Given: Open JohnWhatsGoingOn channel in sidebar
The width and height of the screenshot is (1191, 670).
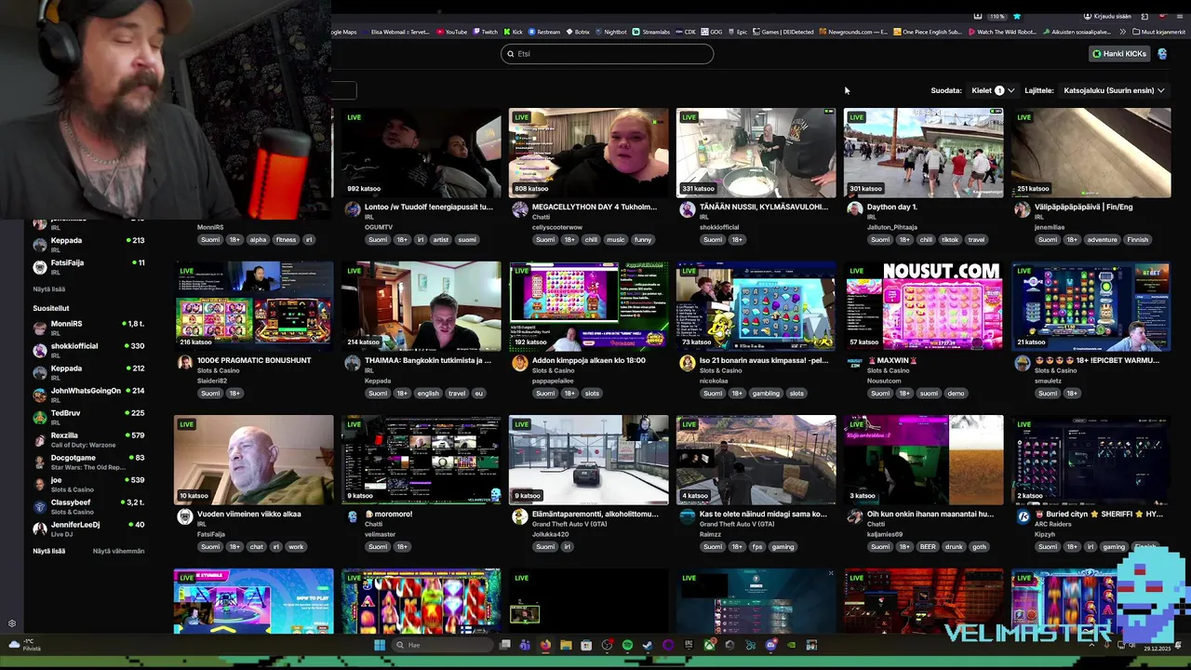Looking at the screenshot, I should [x=88, y=395].
